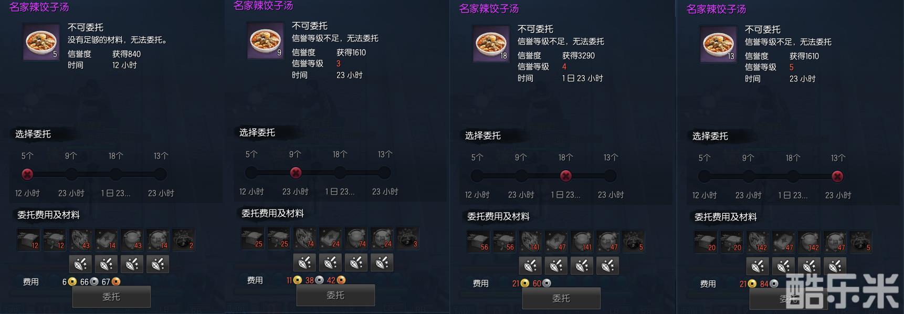Select 13个 slider node in the 获得840 panel
Viewport: 904px width, 314px height.
point(161,174)
